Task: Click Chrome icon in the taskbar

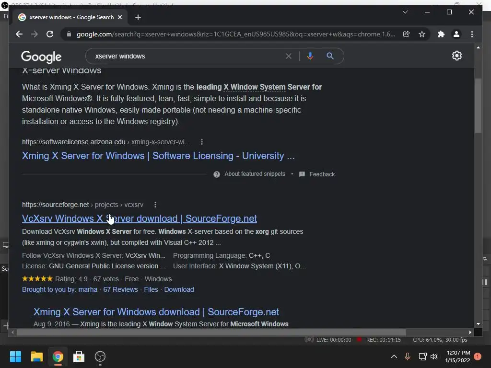Action: [58, 356]
